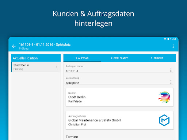The image size is (187, 140).
Task: Open options menu for Auftragsnummer field
Action: [171, 70]
